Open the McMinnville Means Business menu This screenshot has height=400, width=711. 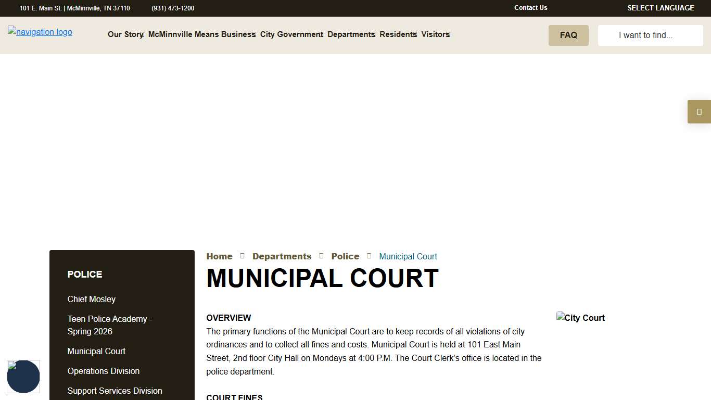[x=200, y=34]
